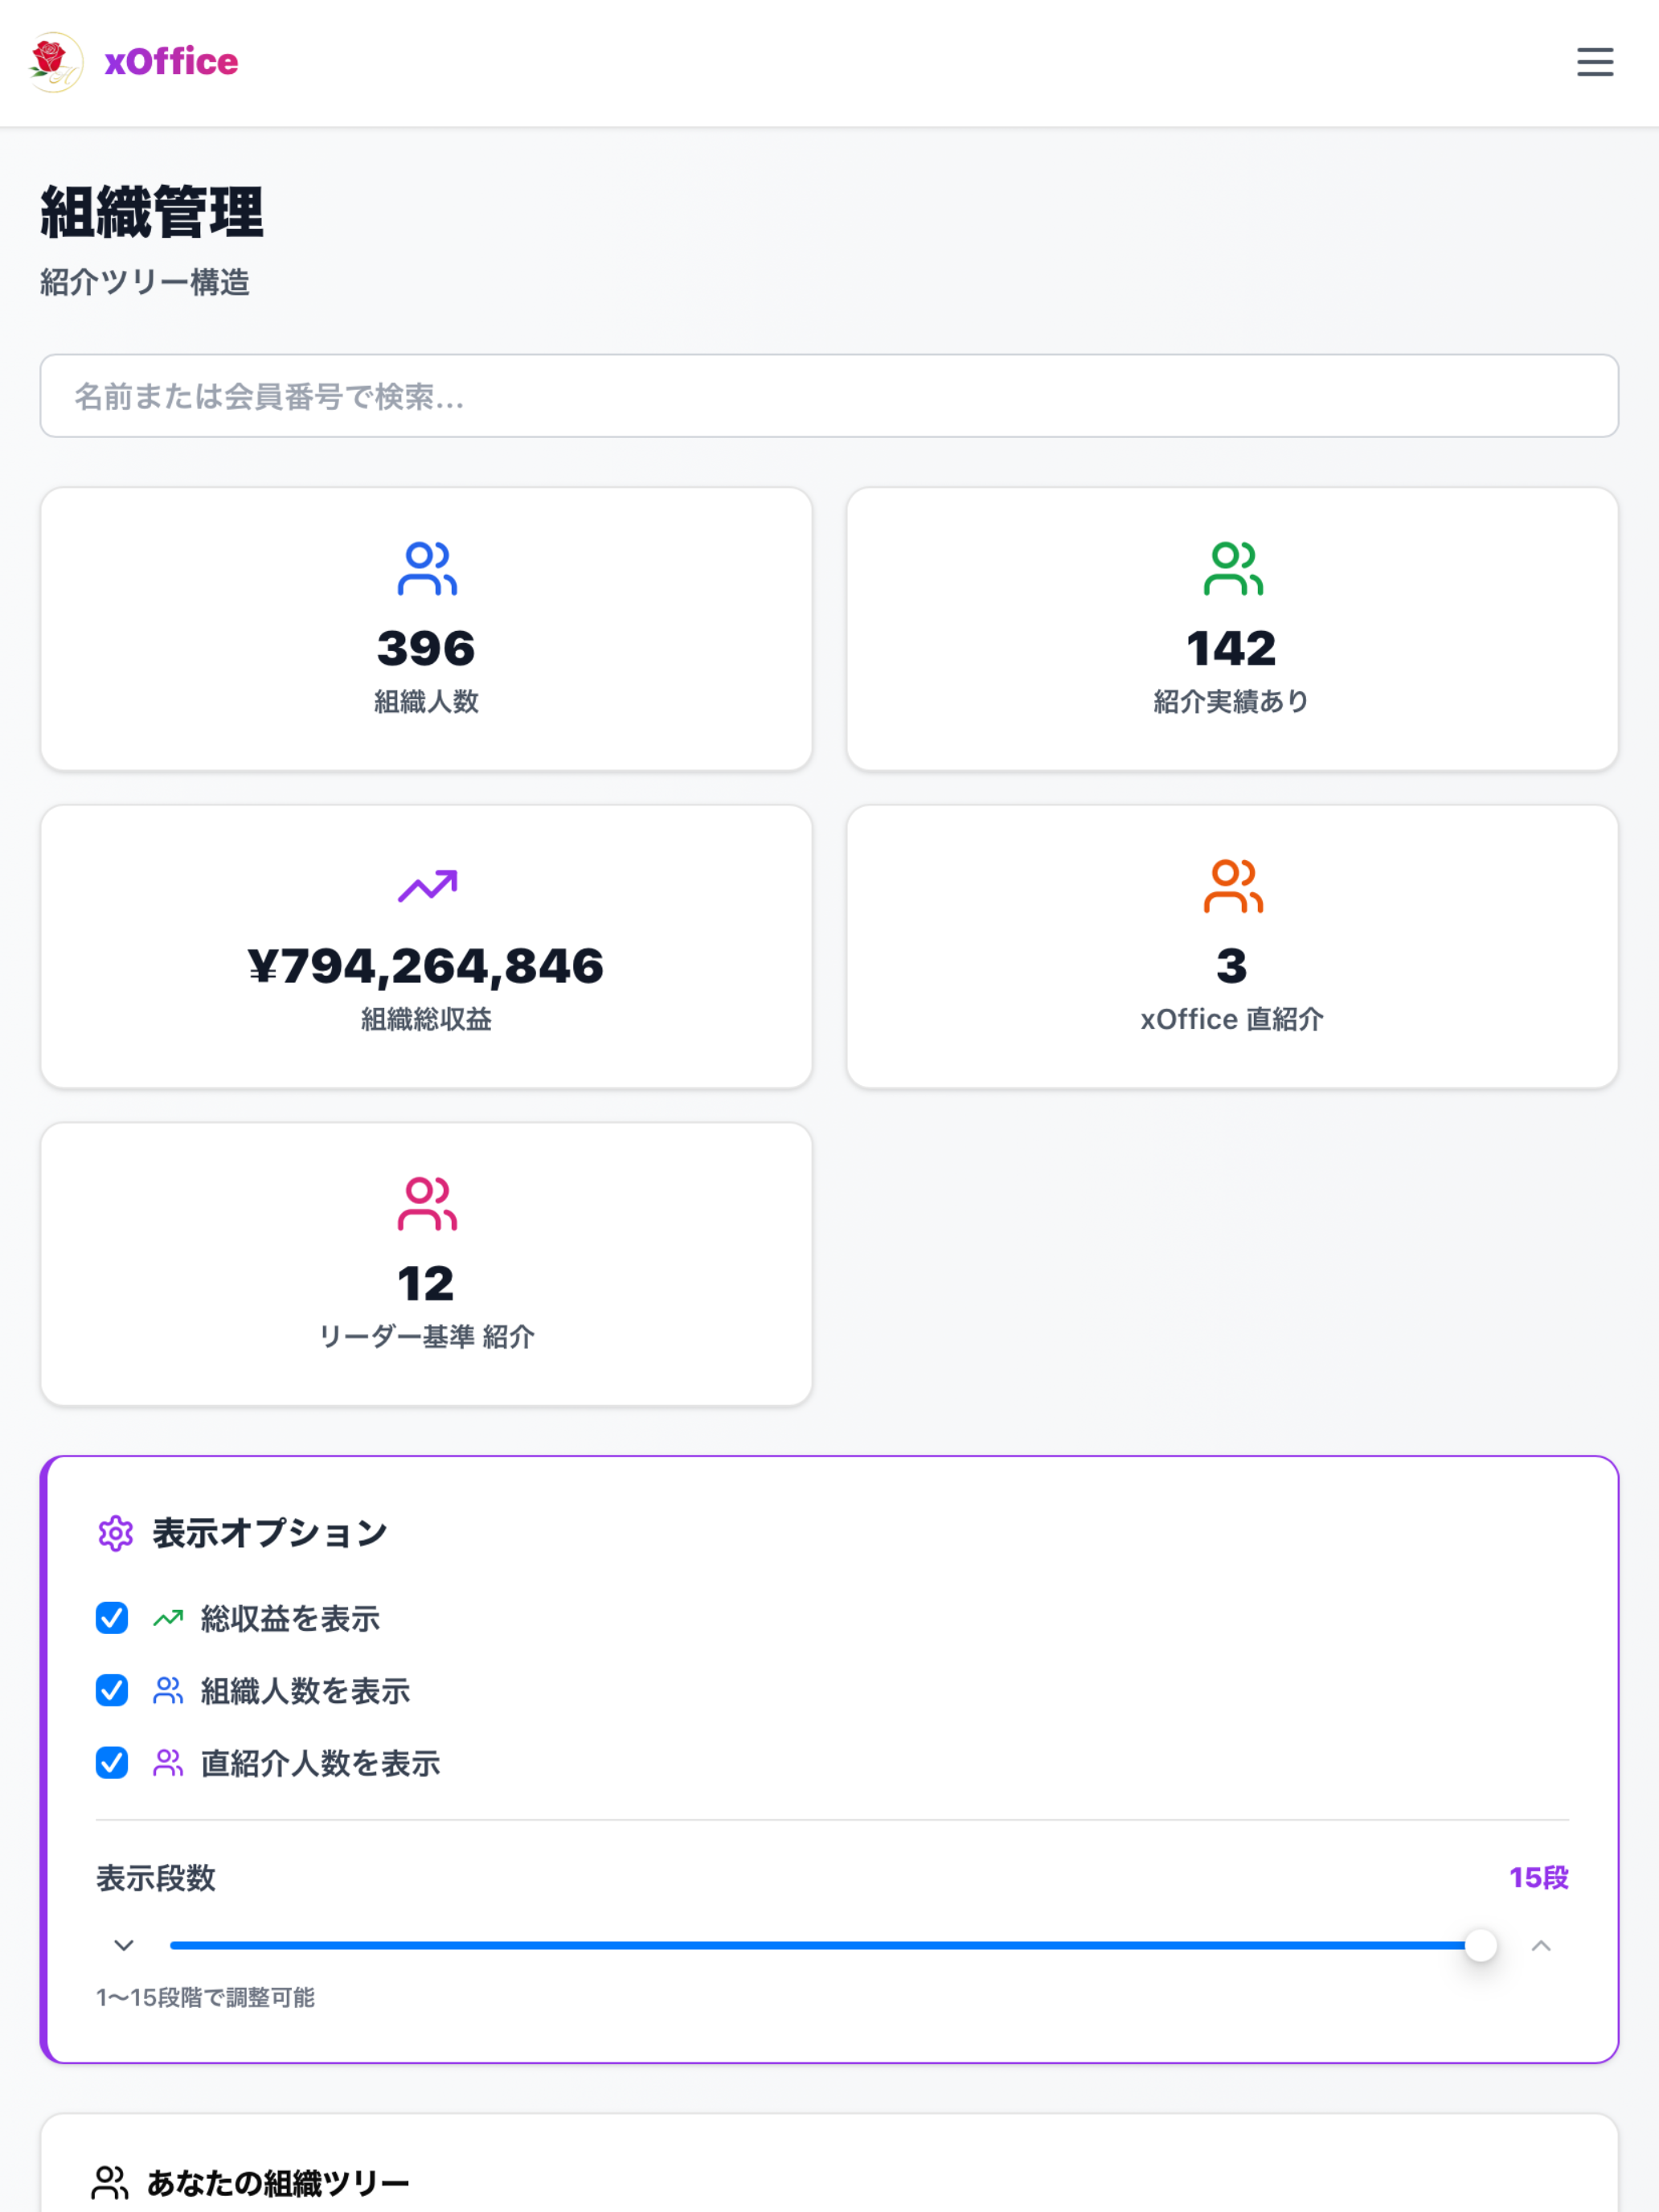This screenshot has width=1659, height=2212.
Task: Click the 1〜15段階で調整可能 hint text
Action: (x=205, y=1997)
